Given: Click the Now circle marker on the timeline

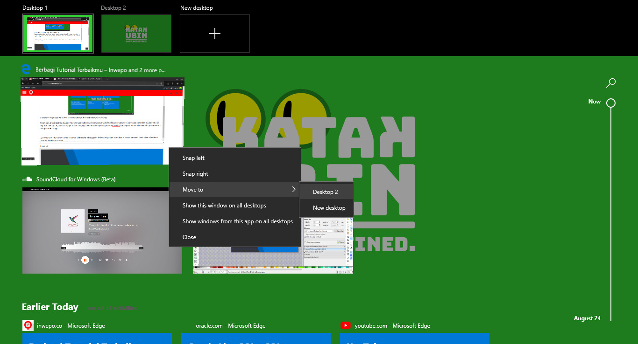Looking at the screenshot, I should [610, 103].
